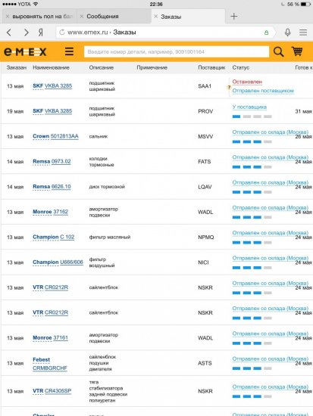The height and width of the screenshot is (416, 313).
Task: Open the Остановлен status link
Action: (247, 82)
